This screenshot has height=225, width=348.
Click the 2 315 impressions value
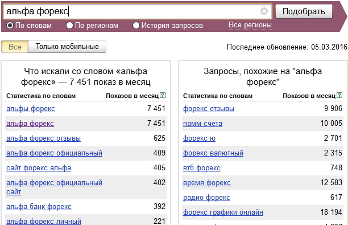[333, 153]
